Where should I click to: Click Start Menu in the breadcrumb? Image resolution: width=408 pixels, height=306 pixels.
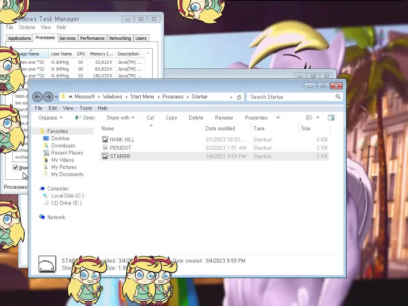click(142, 96)
